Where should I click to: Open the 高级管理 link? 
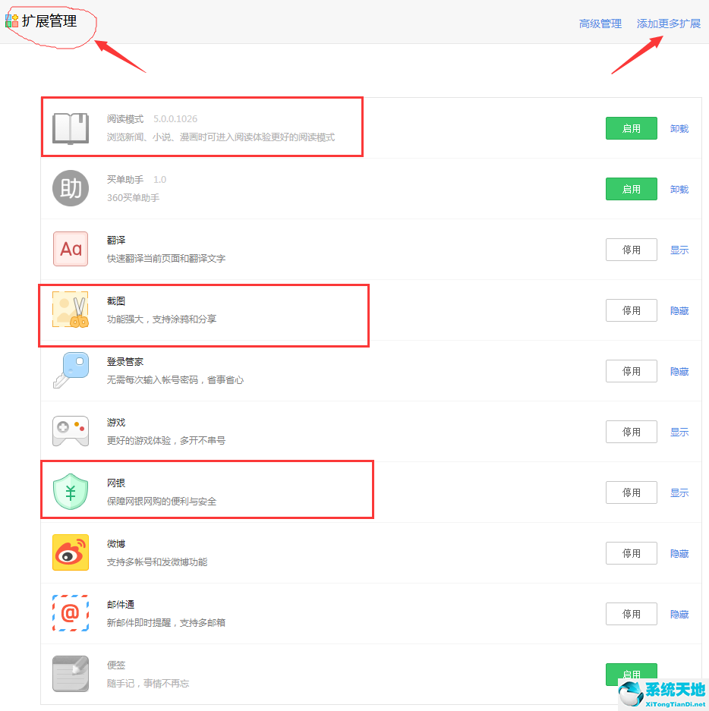(x=600, y=24)
